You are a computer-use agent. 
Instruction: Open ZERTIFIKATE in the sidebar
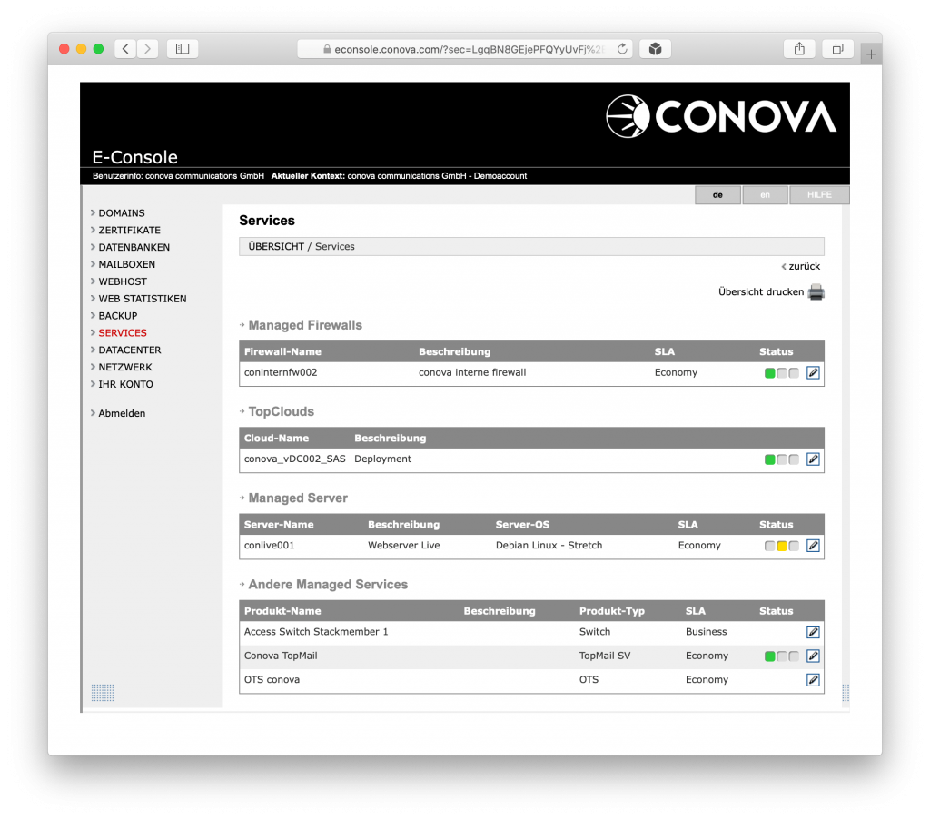pos(129,230)
